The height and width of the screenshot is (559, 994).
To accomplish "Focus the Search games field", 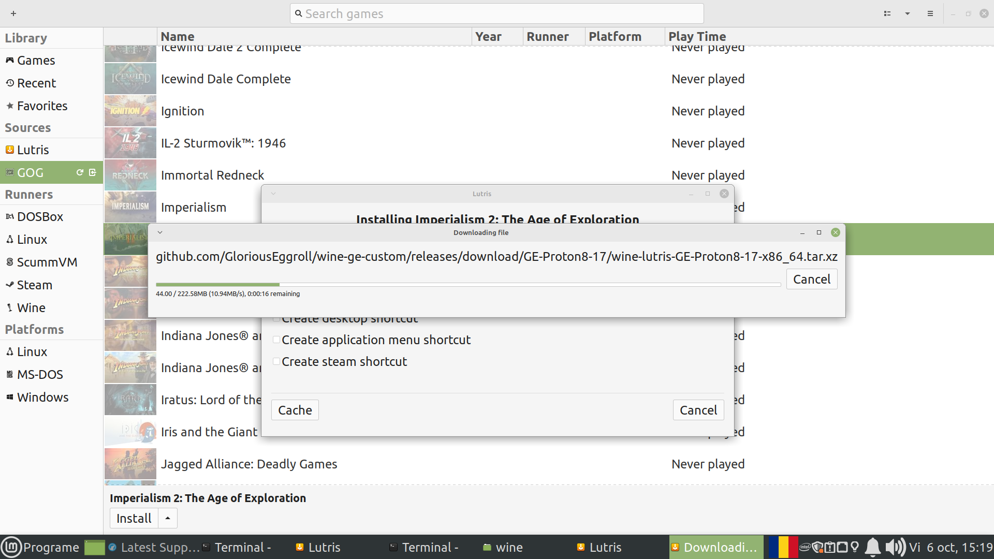I will tap(497, 13).
